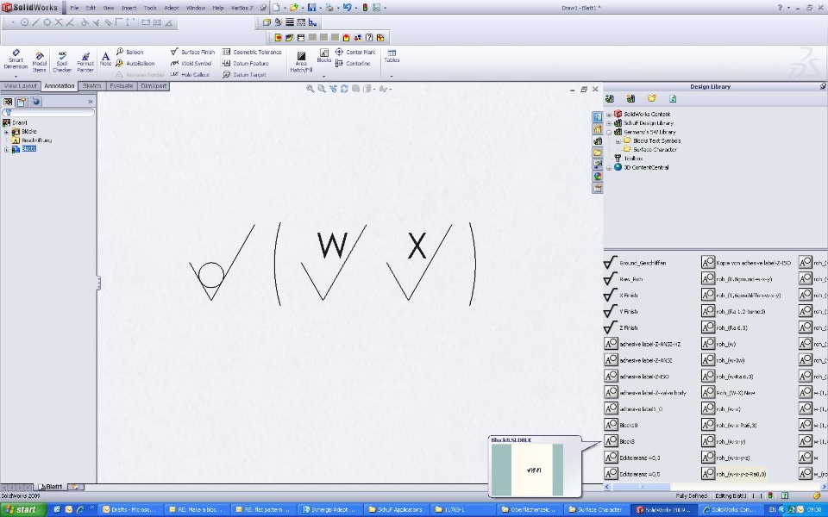Pin the Design Library panel
The image size is (828, 517).
pos(823,86)
